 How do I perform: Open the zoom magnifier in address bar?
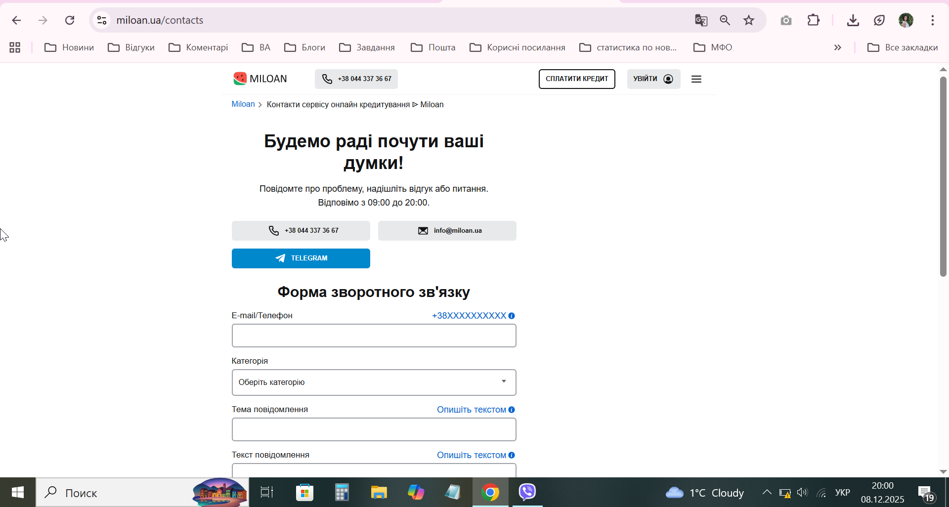click(725, 20)
